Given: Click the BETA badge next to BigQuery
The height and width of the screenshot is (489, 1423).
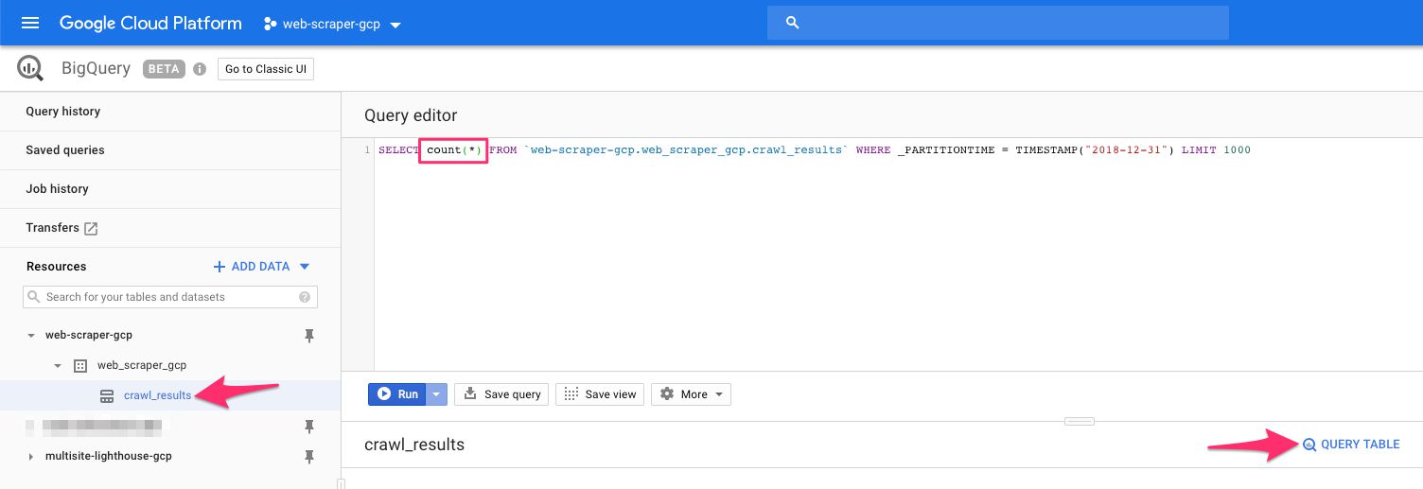Looking at the screenshot, I should click(x=163, y=69).
